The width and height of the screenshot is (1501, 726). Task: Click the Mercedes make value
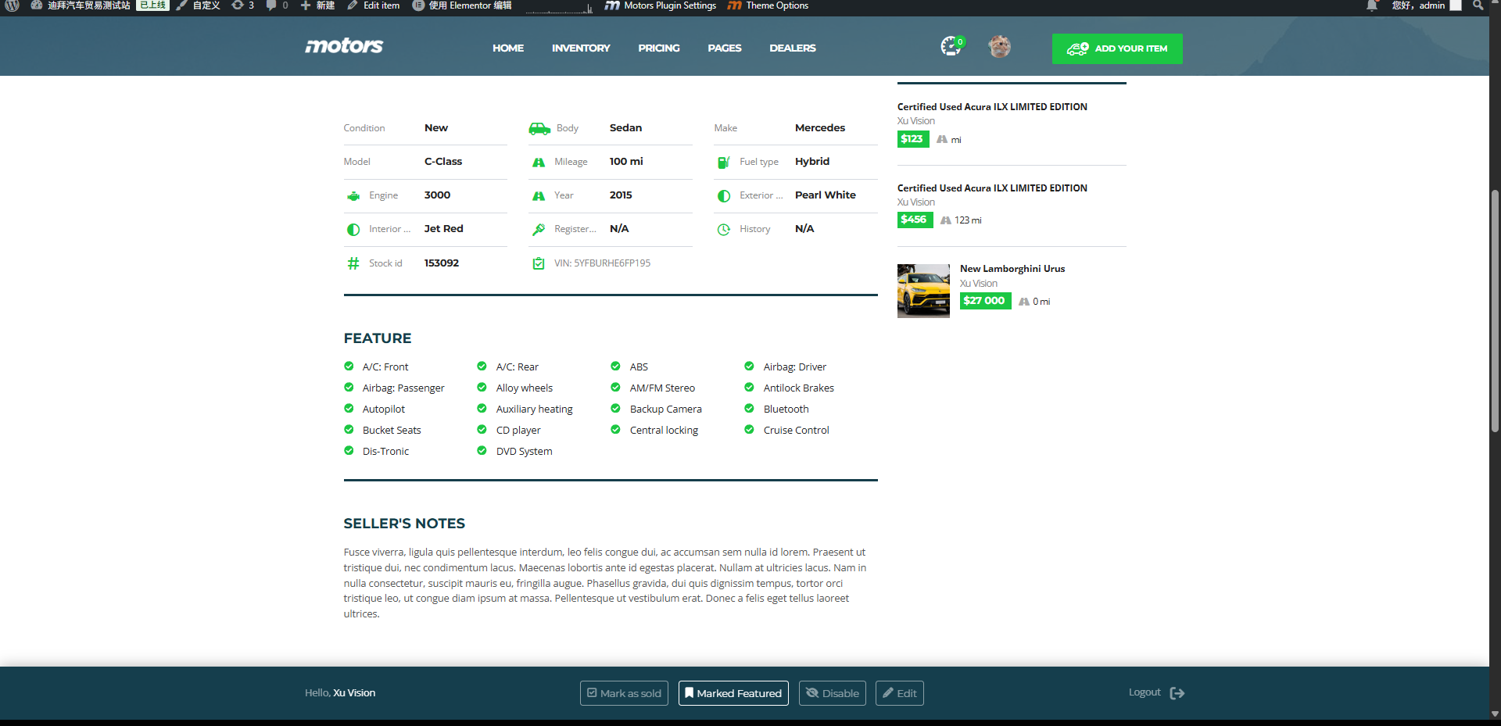(820, 128)
